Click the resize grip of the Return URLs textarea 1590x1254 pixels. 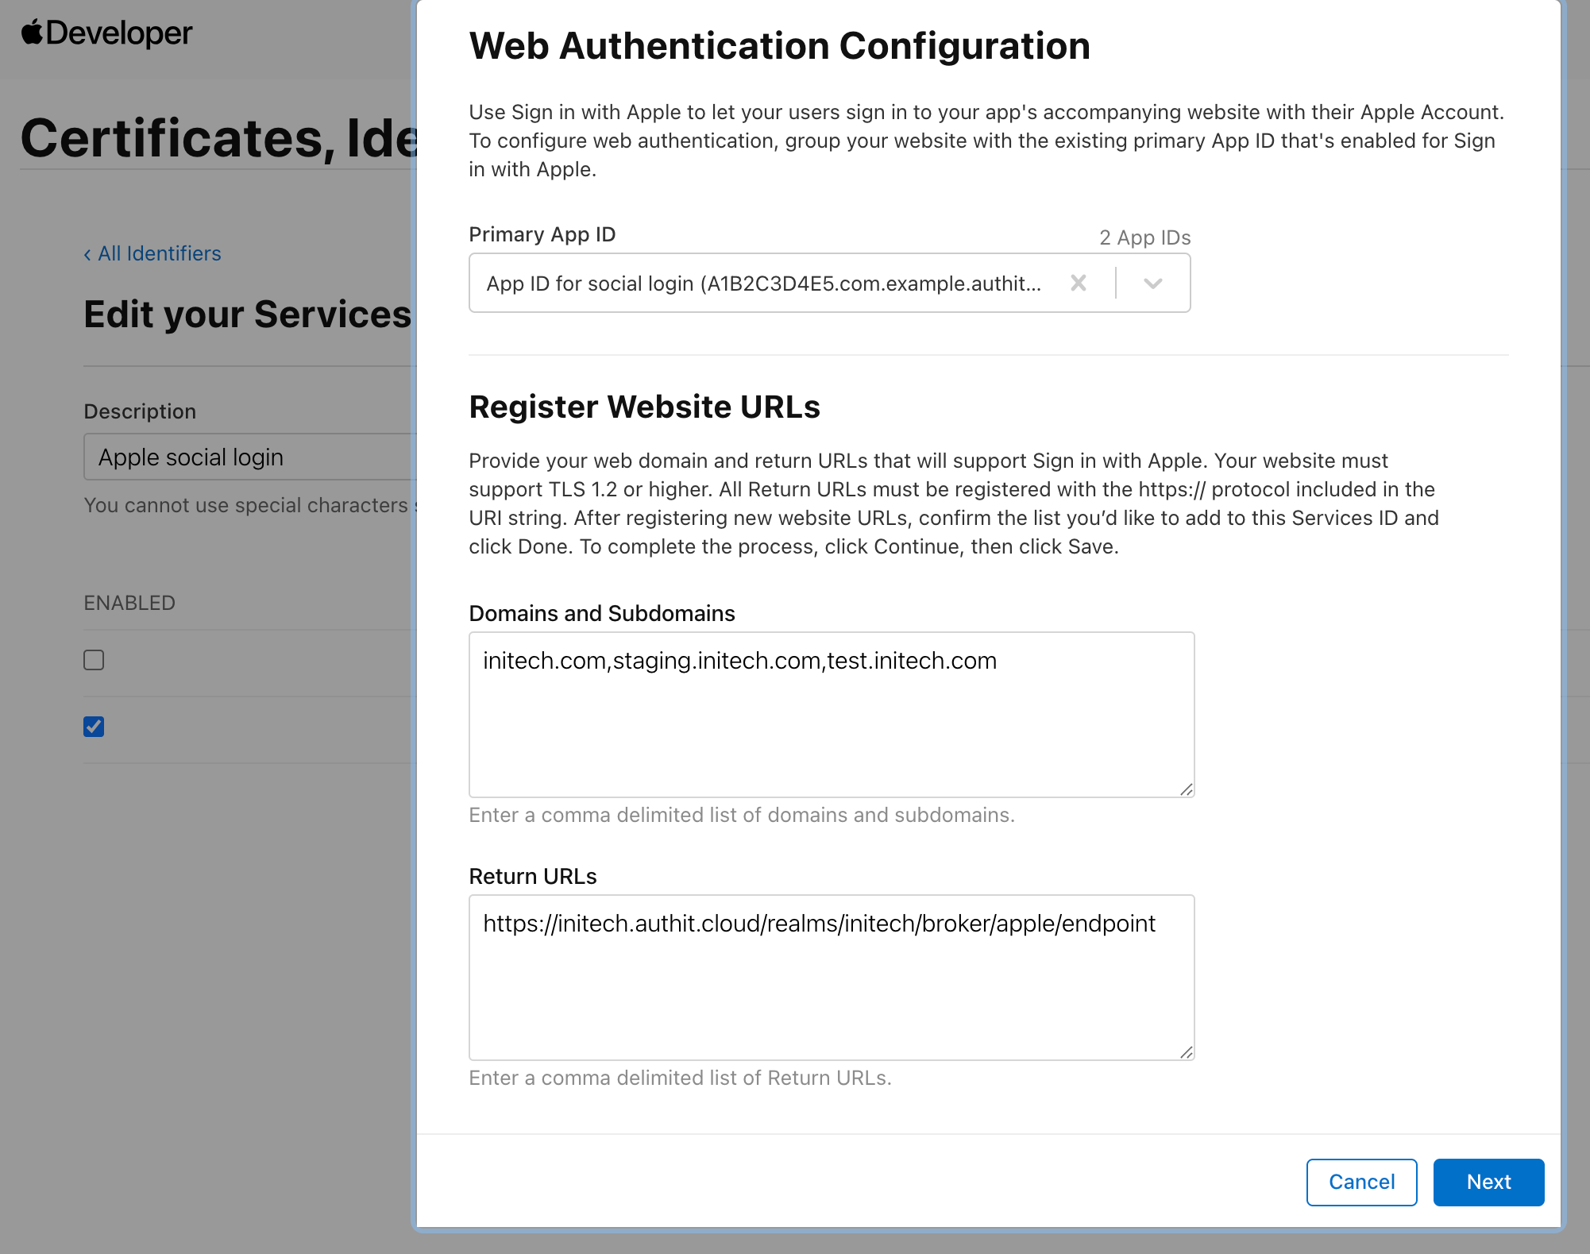click(x=1187, y=1052)
